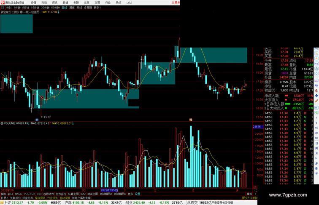This screenshot has width=319, height=205.
Task: Open the 数据 menu
Action: [x=65, y=3]
